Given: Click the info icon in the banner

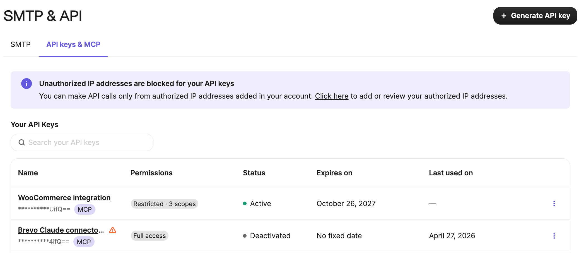Looking at the screenshot, I should [x=26, y=83].
